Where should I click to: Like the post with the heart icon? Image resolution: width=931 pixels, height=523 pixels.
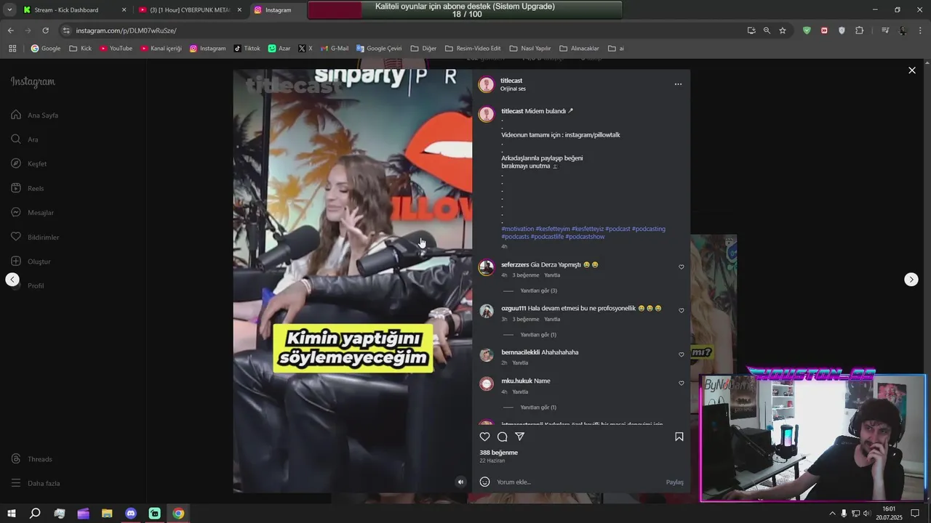485,437
